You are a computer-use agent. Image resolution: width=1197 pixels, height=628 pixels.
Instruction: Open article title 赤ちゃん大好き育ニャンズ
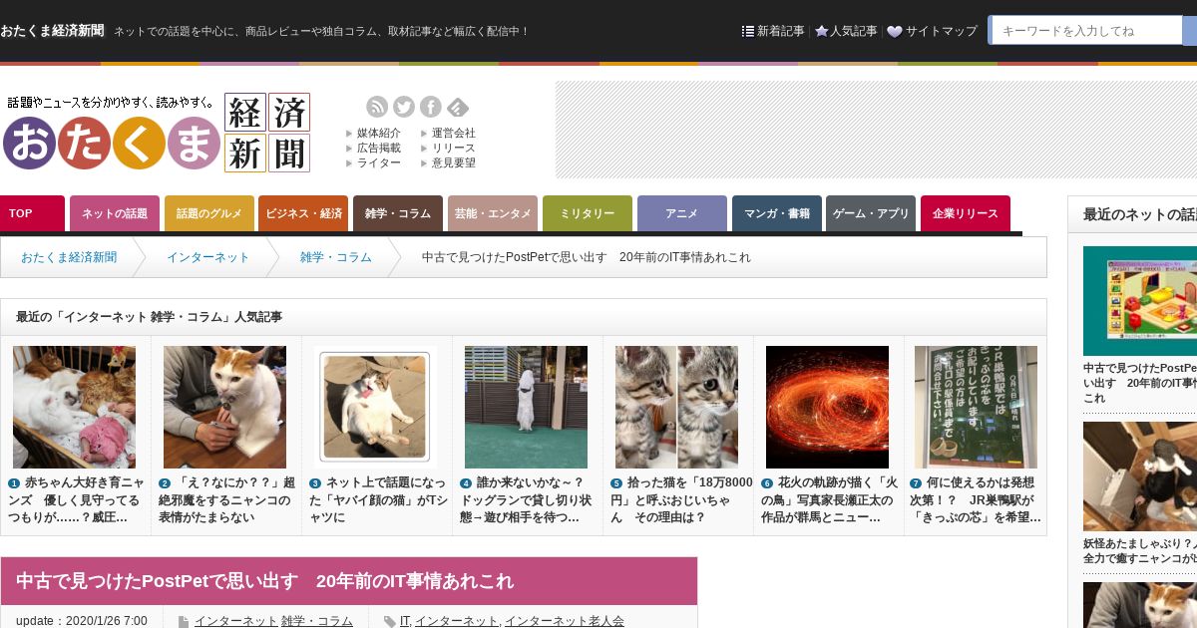76,500
